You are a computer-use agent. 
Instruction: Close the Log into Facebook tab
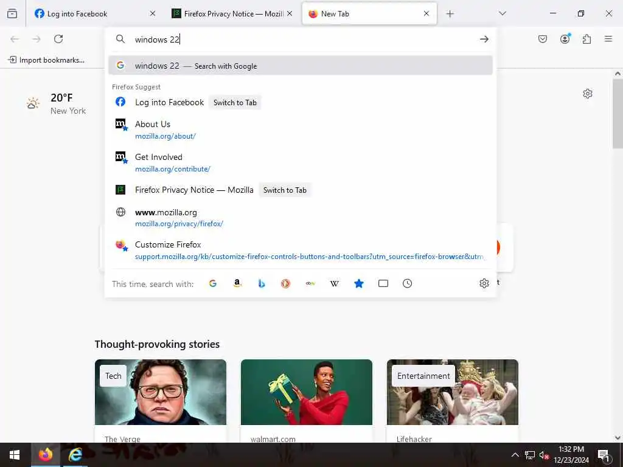coord(153,13)
